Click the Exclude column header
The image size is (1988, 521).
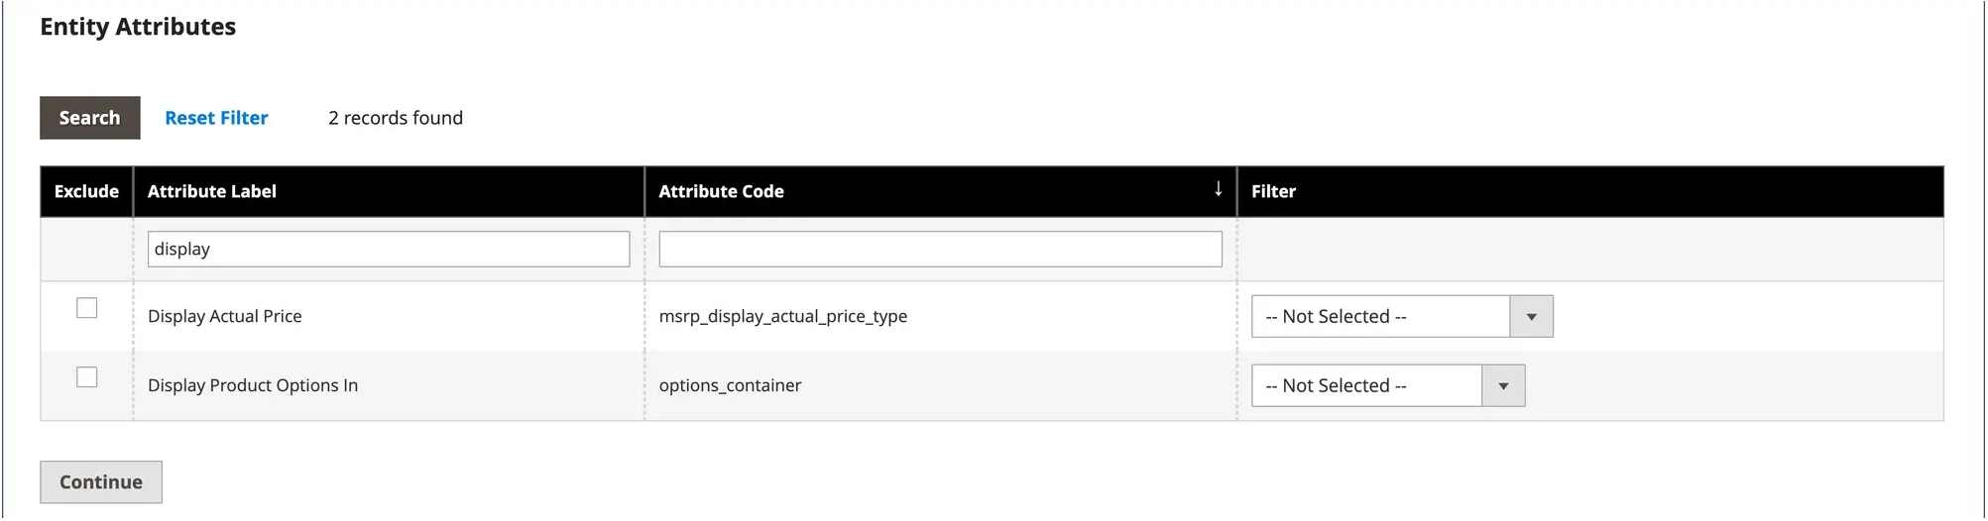[x=86, y=191]
